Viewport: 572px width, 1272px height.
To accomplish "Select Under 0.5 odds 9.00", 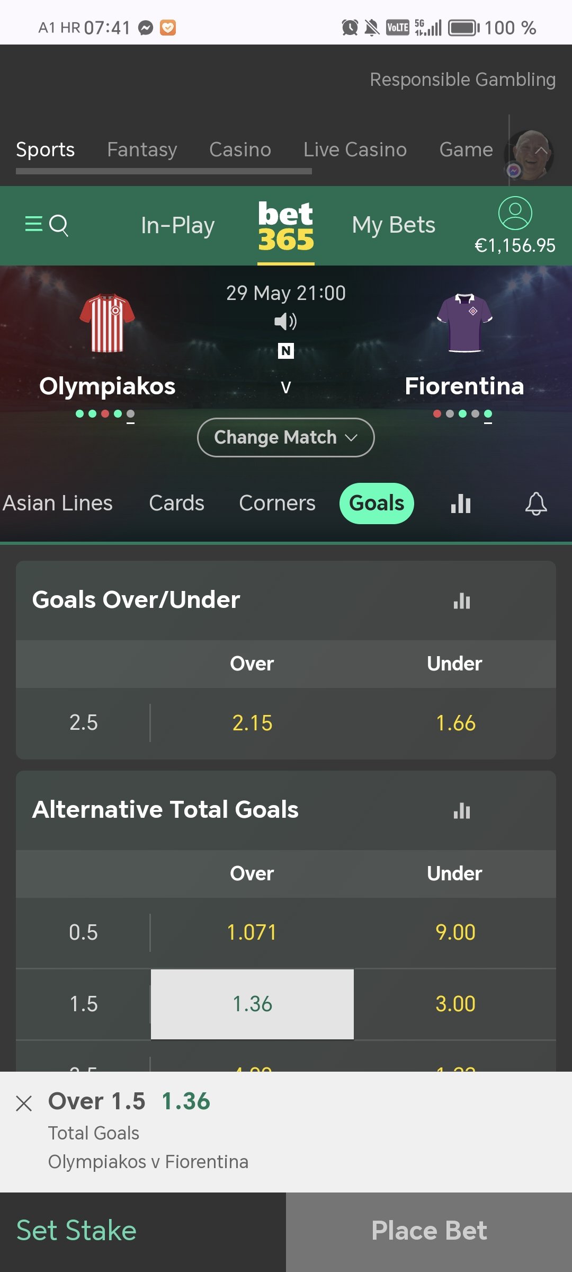I will point(455,932).
